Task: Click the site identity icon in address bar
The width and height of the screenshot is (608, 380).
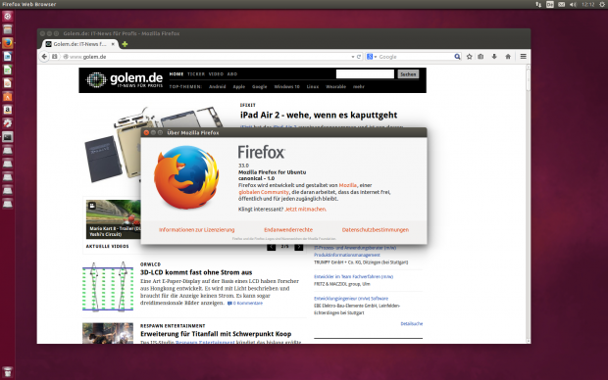Action: [x=66, y=57]
